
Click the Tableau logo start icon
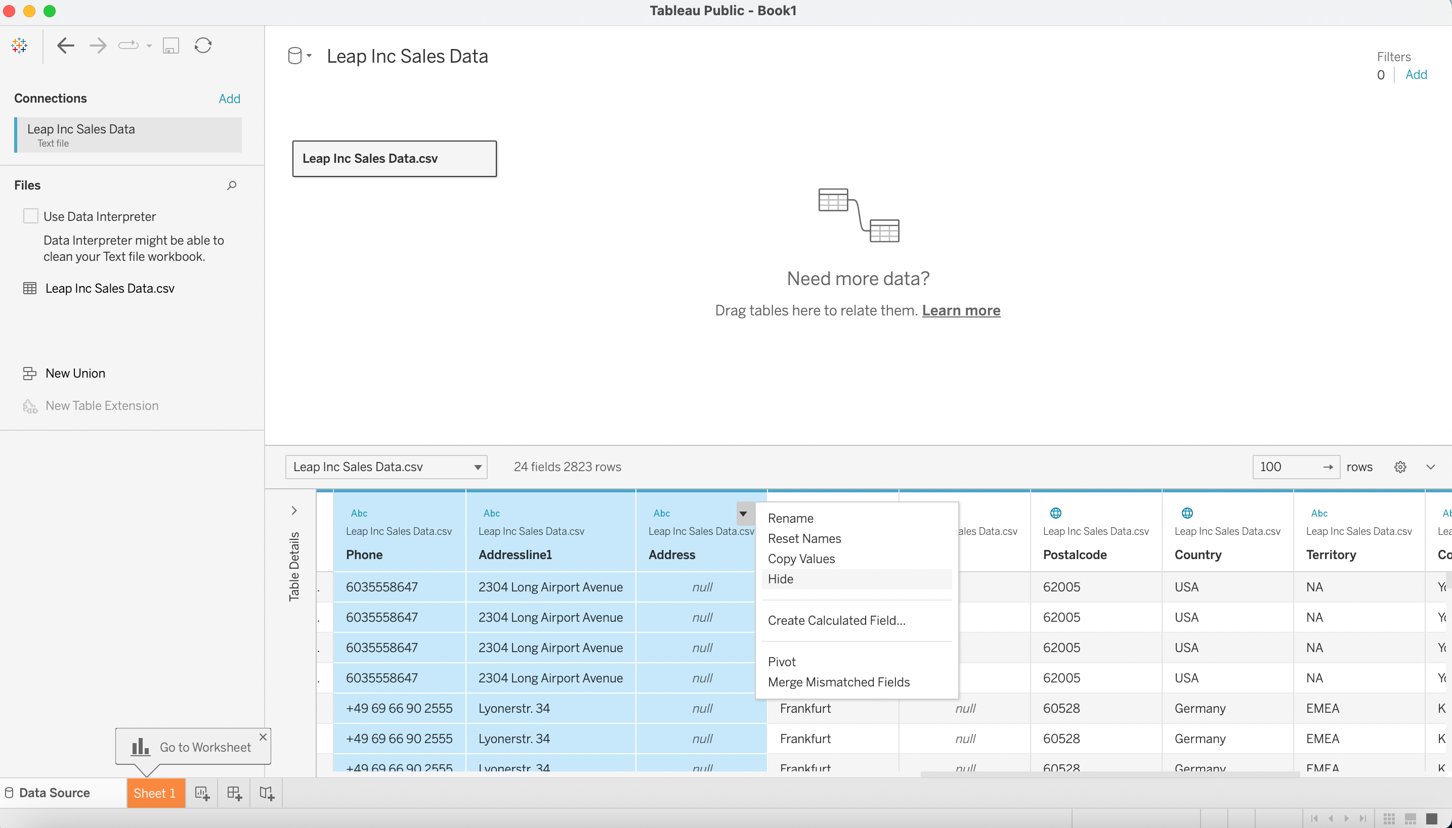19,45
